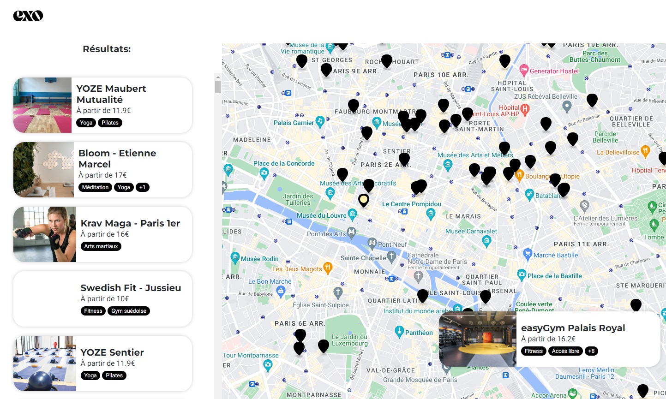Click the Place de la Concorde marker

point(264,173)
